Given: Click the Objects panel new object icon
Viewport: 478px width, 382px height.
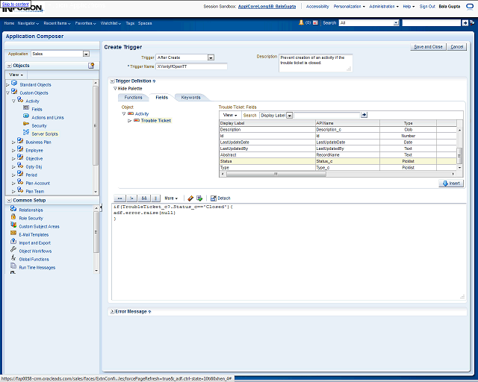Looking at the screenshot, I should pos(91,66).
